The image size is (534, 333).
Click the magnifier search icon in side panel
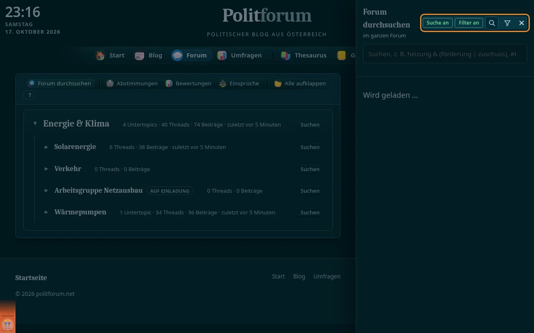click(x=492, y=23)
